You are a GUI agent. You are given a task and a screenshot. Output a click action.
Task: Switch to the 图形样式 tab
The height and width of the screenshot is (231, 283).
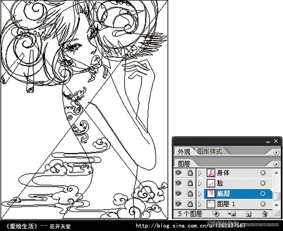210,151
